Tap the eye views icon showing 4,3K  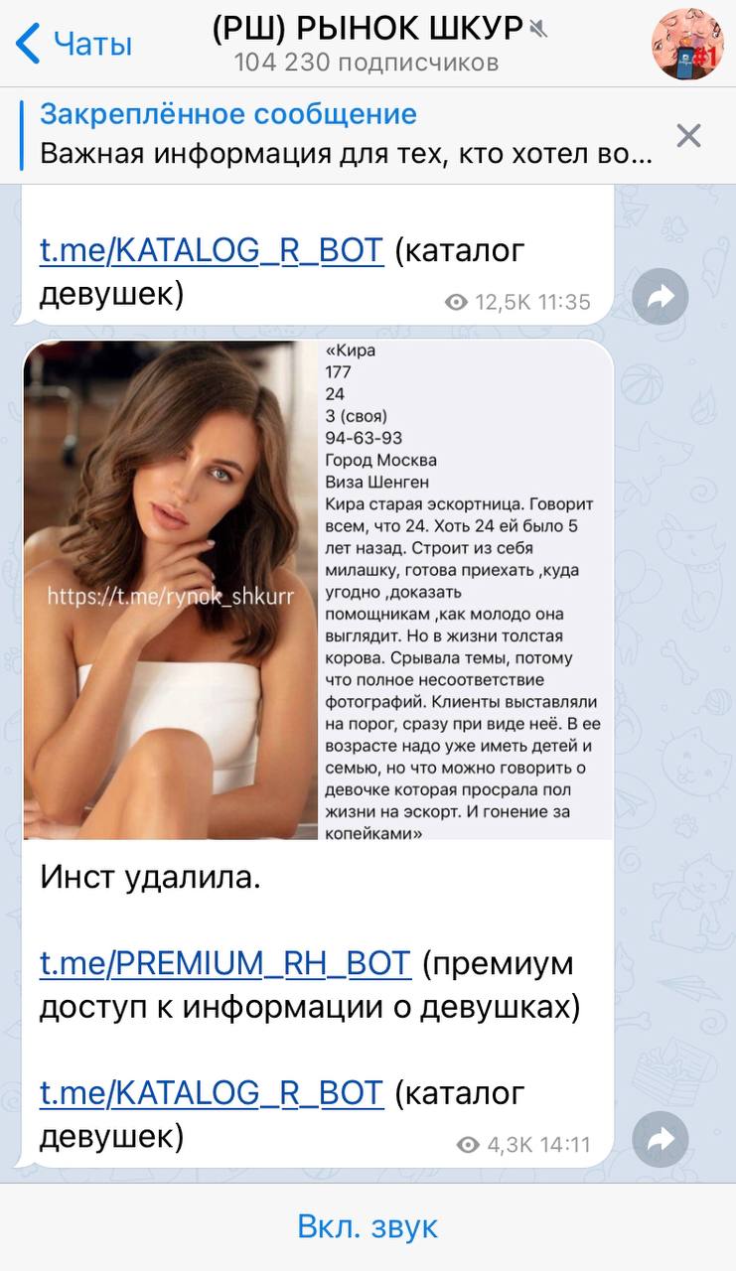click(468, 1144)
